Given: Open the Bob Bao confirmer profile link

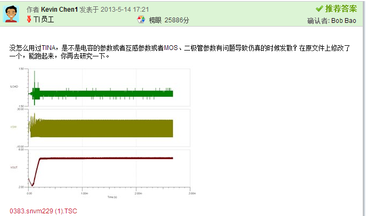Looking at the screenshot, I should click(x=344, y=21).
